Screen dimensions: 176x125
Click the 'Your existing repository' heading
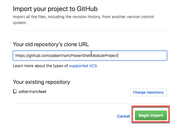[x=41, y=82]
